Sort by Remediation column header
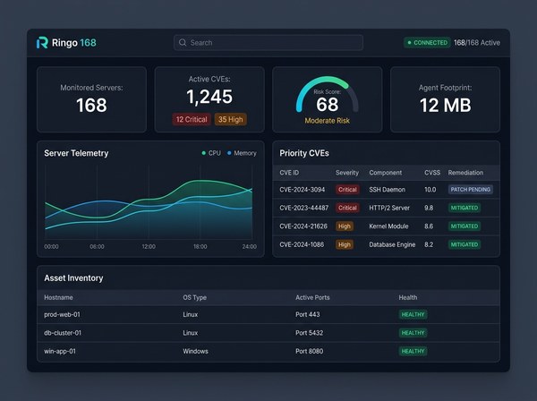The height and width of the screenshot is (401, 537). click(465, 173)
